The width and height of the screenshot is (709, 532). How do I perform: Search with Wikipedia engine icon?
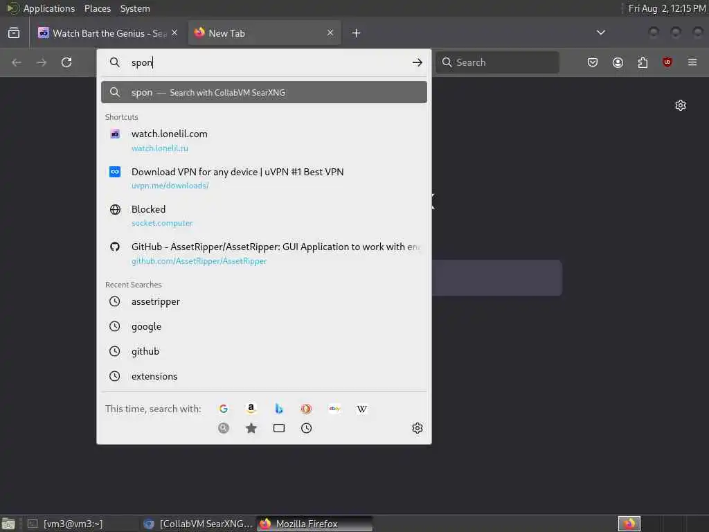[x=361, y=409]
